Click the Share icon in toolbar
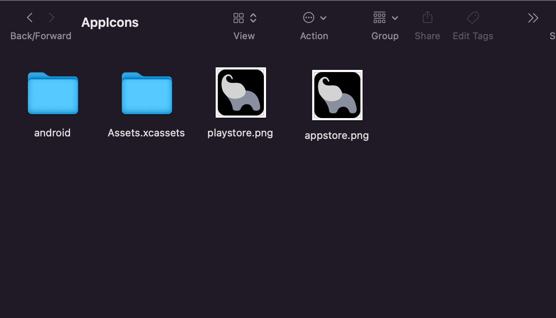The height and width of the screenshot is (318, 556). (x=427, y=17)
